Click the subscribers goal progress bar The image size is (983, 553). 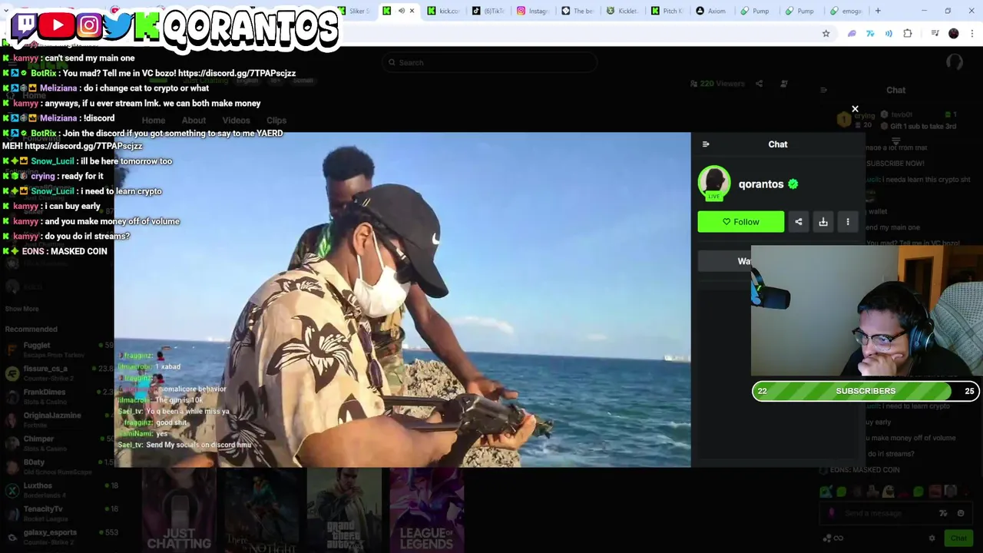(x=866, y=391)
